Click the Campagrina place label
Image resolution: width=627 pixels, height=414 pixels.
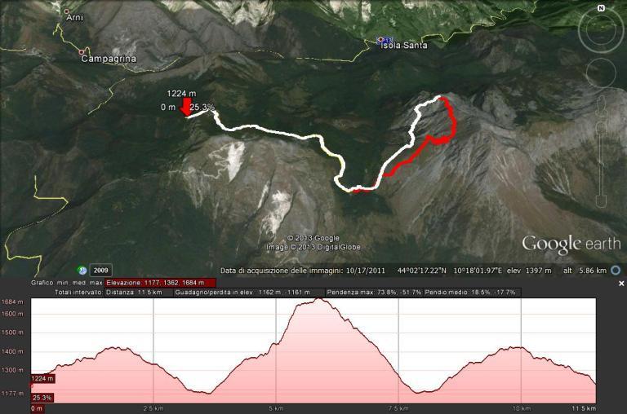click(x=109, y=59)
